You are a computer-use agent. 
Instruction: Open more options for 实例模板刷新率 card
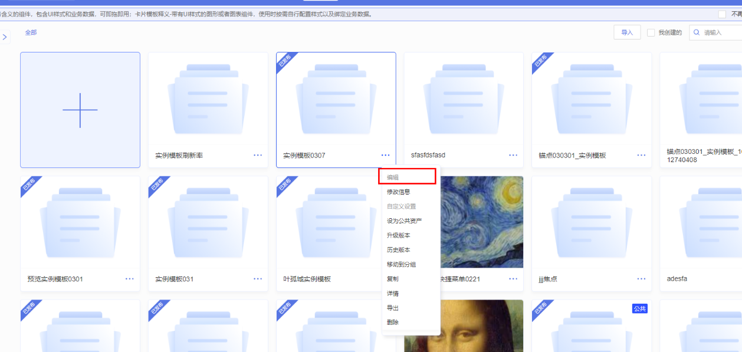pos(258,155)
